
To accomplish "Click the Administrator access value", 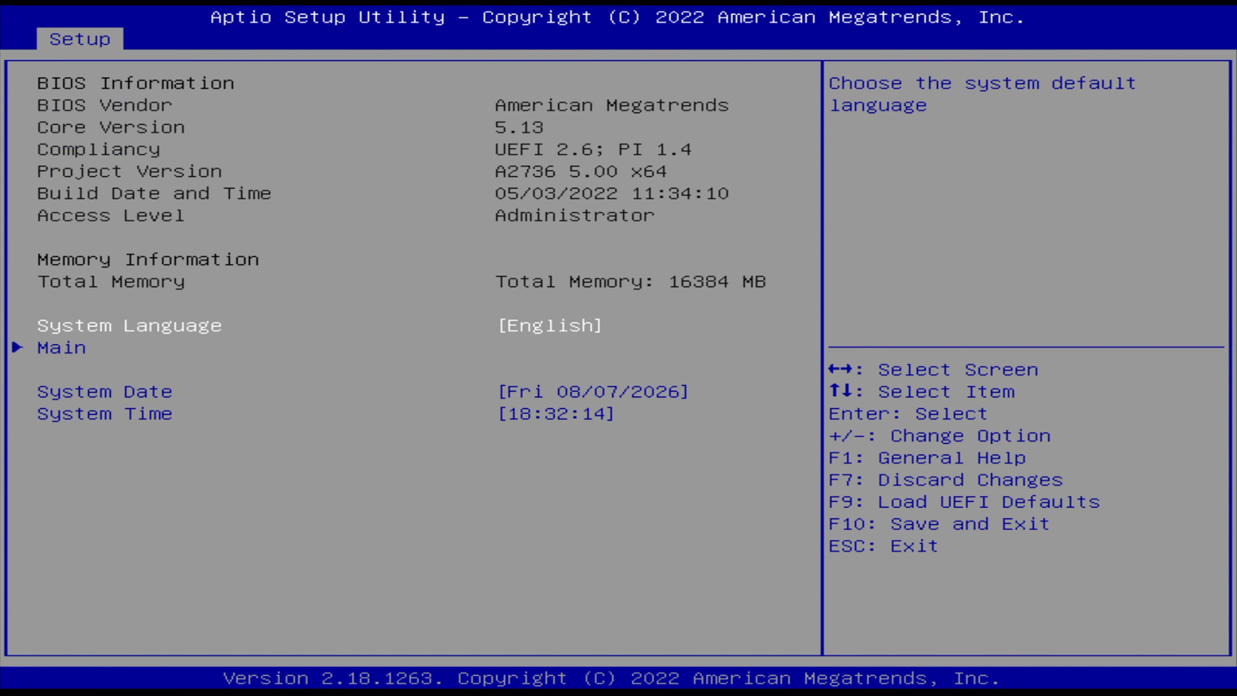I will coord(575,216).
